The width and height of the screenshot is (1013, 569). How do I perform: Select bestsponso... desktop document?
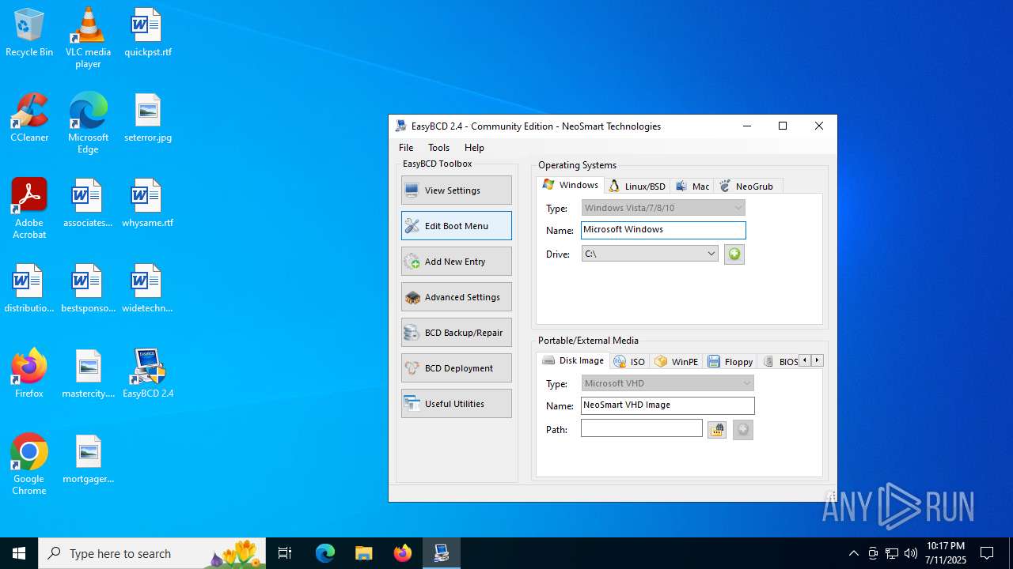(x=88, y=288)
